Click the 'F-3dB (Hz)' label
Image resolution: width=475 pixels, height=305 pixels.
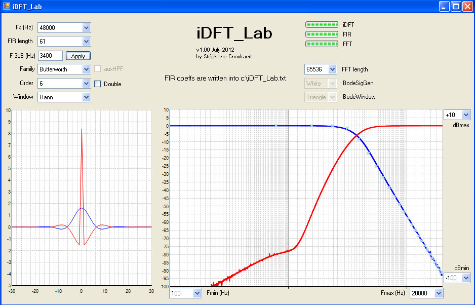[22, 56]
